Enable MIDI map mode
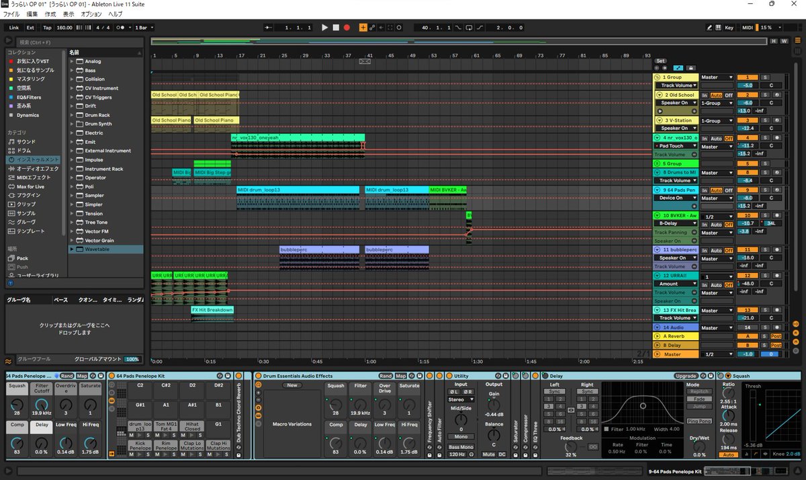Viewport: 806px width, 480px height. tap(748, 28)
